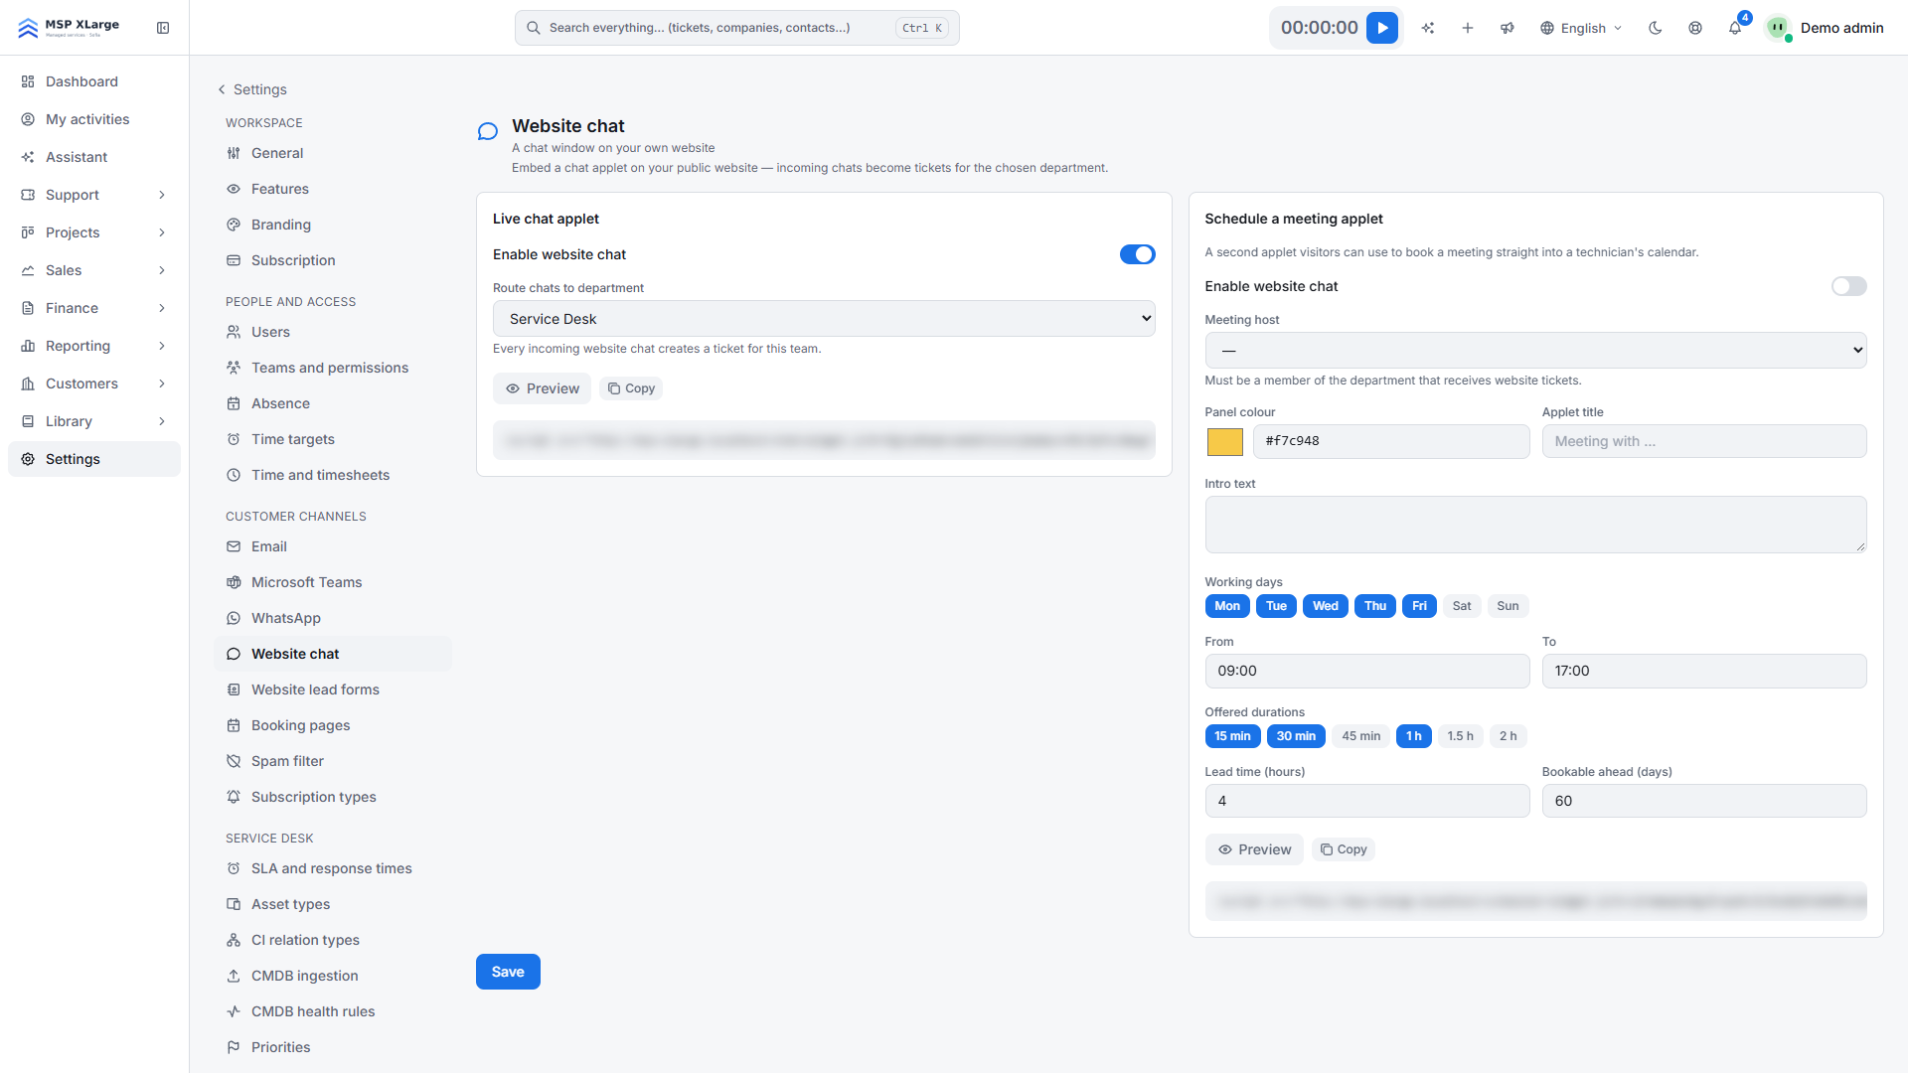The image size is (1908, 1073).
Task: Copy the meeting applet embed code
Action: pos(1344,849)
